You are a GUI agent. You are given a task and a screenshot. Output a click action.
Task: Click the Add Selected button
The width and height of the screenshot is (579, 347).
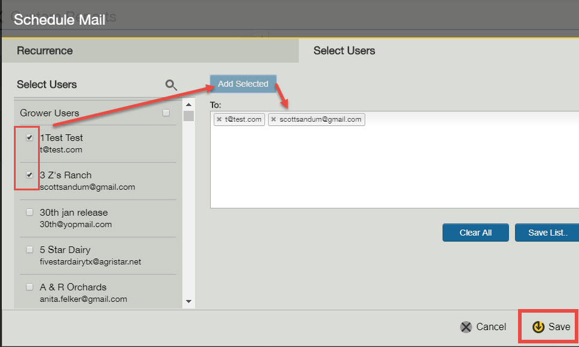click(243, 84)
